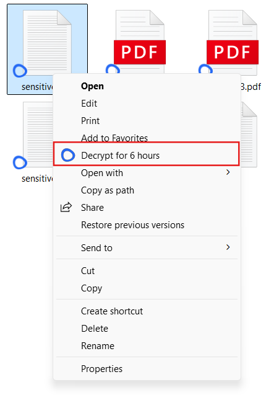Click the blue badge on the second-row file
274x395 pixels.
(x=20, y=162)
